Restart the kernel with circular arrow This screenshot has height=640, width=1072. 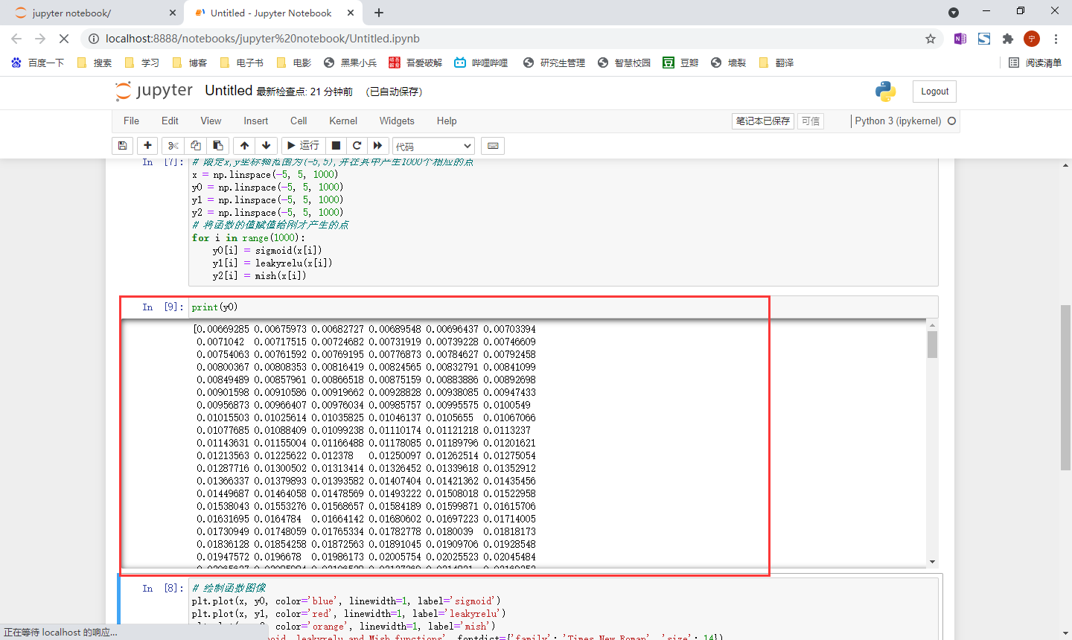pos(357,146)
